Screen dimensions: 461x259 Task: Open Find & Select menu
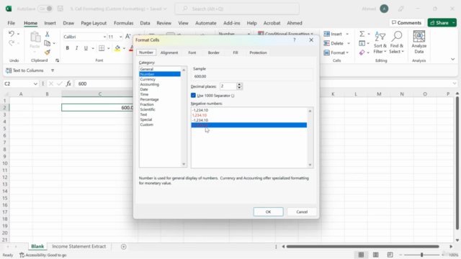pyautogui.click(x=397, y=43)
